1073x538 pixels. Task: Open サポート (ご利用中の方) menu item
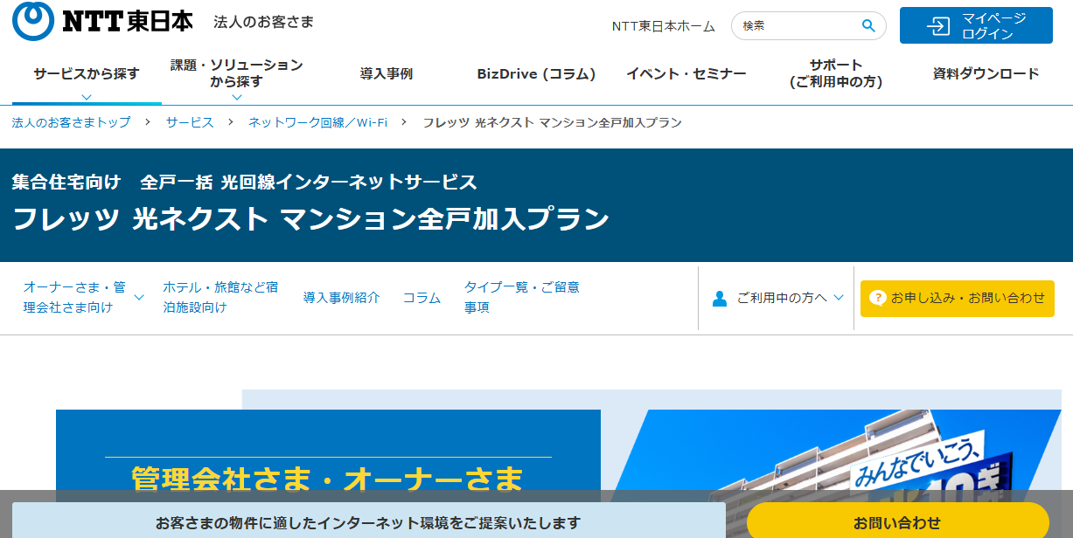836,74
